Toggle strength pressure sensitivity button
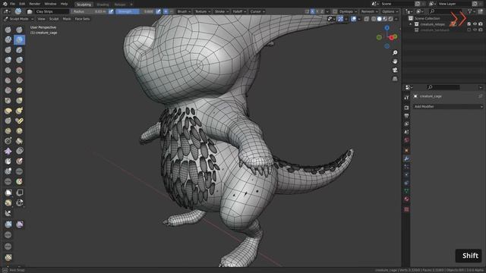 (159, 11)
